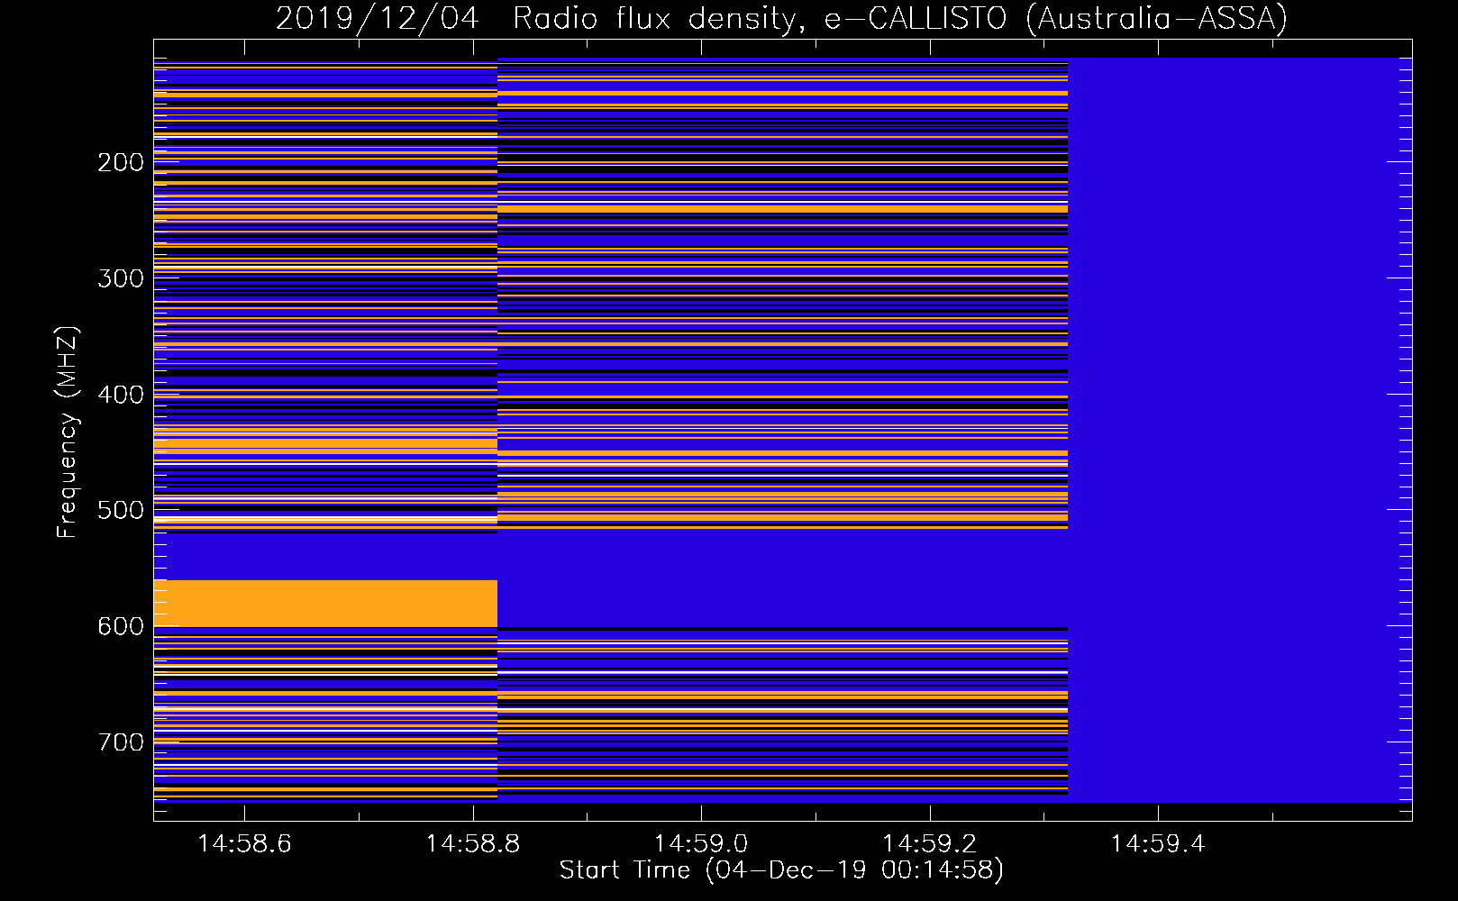Click the solid blue region after 14:59.4
1458x901 pixels.
click(x=1240, y=430)
